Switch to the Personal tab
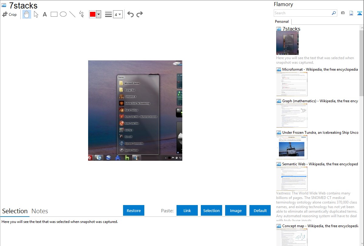The width and height of the screenshot is (364, 246). pos(282,22)
